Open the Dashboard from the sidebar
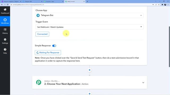 [x=5, y=11]
